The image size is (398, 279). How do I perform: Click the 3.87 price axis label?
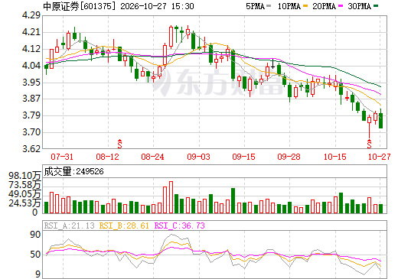pyautogui.click(x=31, y=99)
